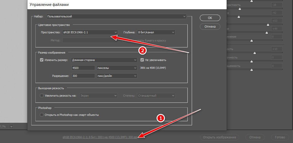
Task: Click the size field containing 4500
Action: pos(83,68)
